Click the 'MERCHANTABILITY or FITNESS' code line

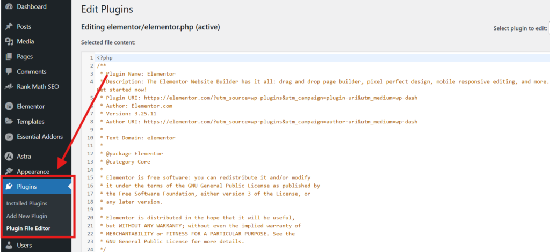(x=200, y=233)
